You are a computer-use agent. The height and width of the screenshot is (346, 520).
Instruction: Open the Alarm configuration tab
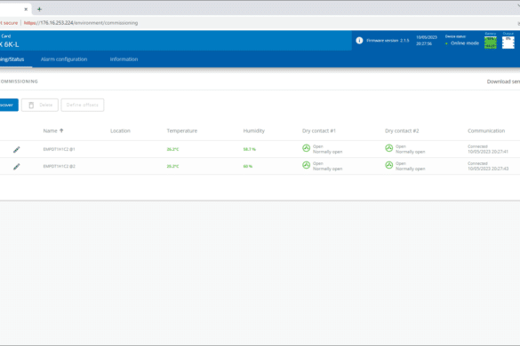coord(64,59)
